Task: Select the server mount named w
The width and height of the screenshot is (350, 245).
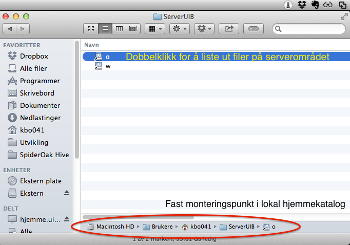Action: click(108, 66)
